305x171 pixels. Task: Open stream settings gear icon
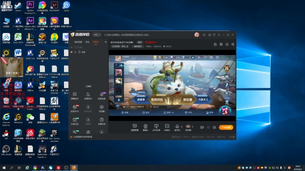[214, 127]
